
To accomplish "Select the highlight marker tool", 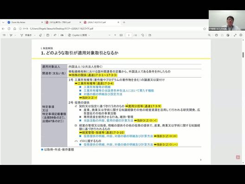I will 11,35.
